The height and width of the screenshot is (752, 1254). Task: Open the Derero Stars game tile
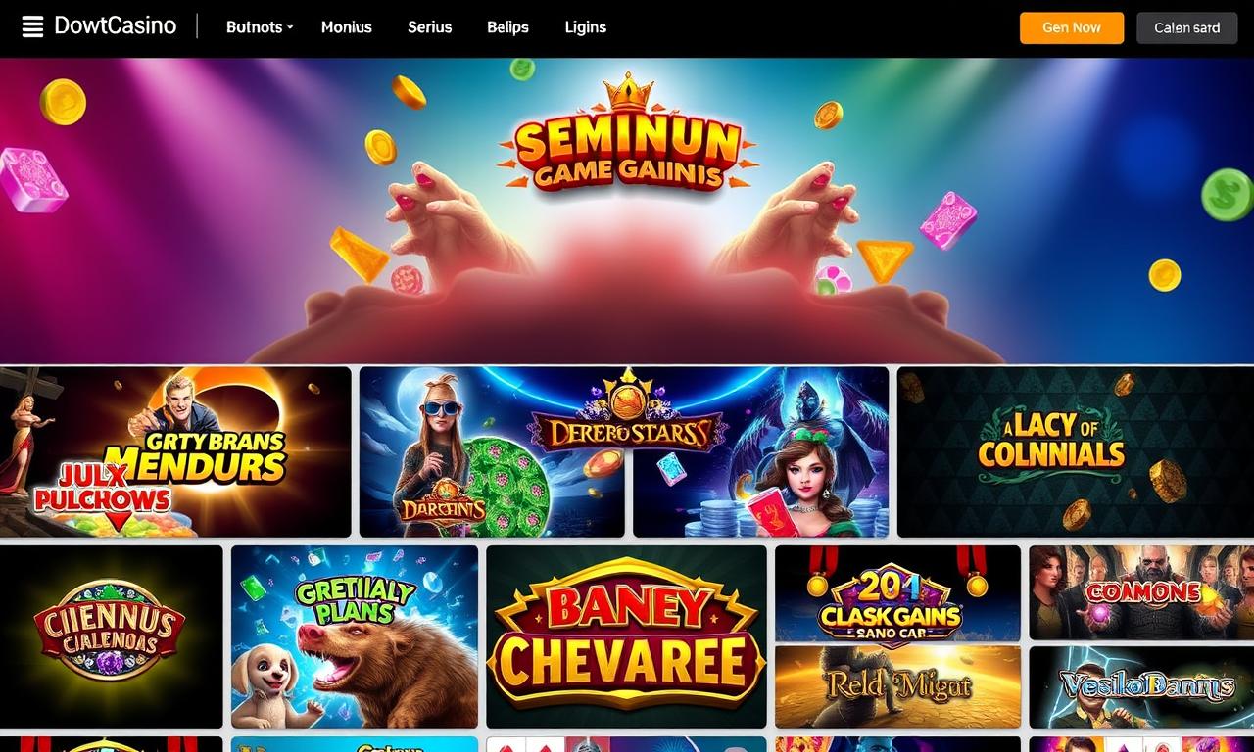(x=760, y=451)
